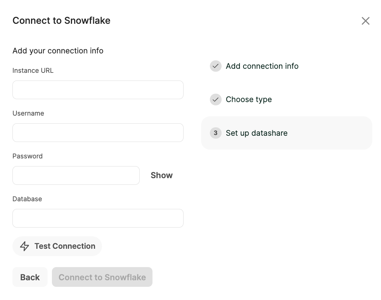Open the Add connection info step
This screenshot has width=381, height=300.
[262, 66]
